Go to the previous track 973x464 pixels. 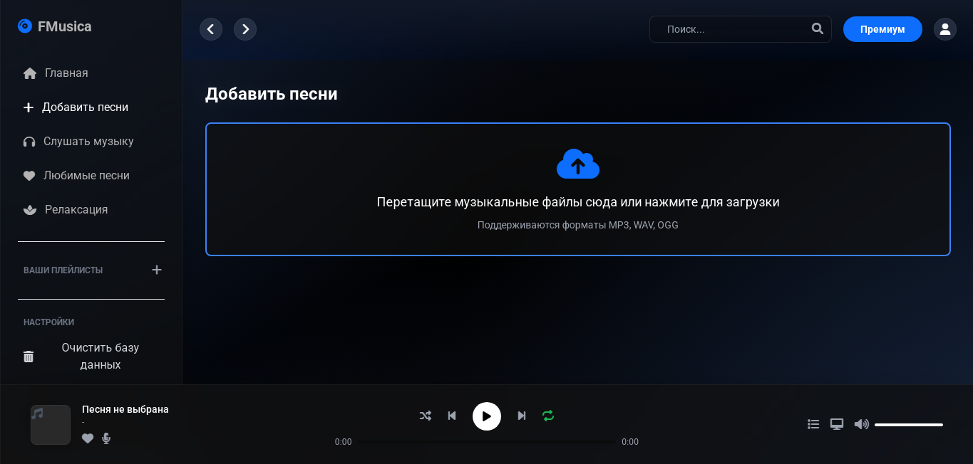click(452, 416)
